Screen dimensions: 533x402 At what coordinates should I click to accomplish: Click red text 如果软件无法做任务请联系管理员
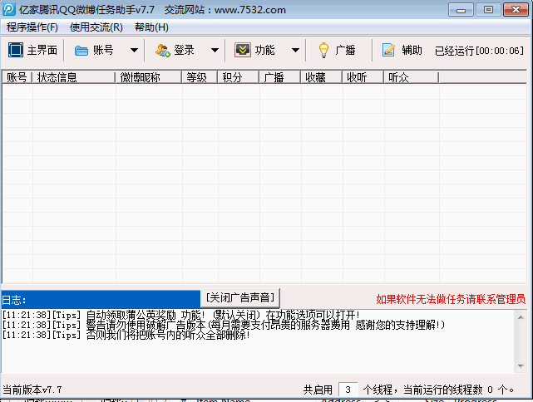[x=451, y=299]
